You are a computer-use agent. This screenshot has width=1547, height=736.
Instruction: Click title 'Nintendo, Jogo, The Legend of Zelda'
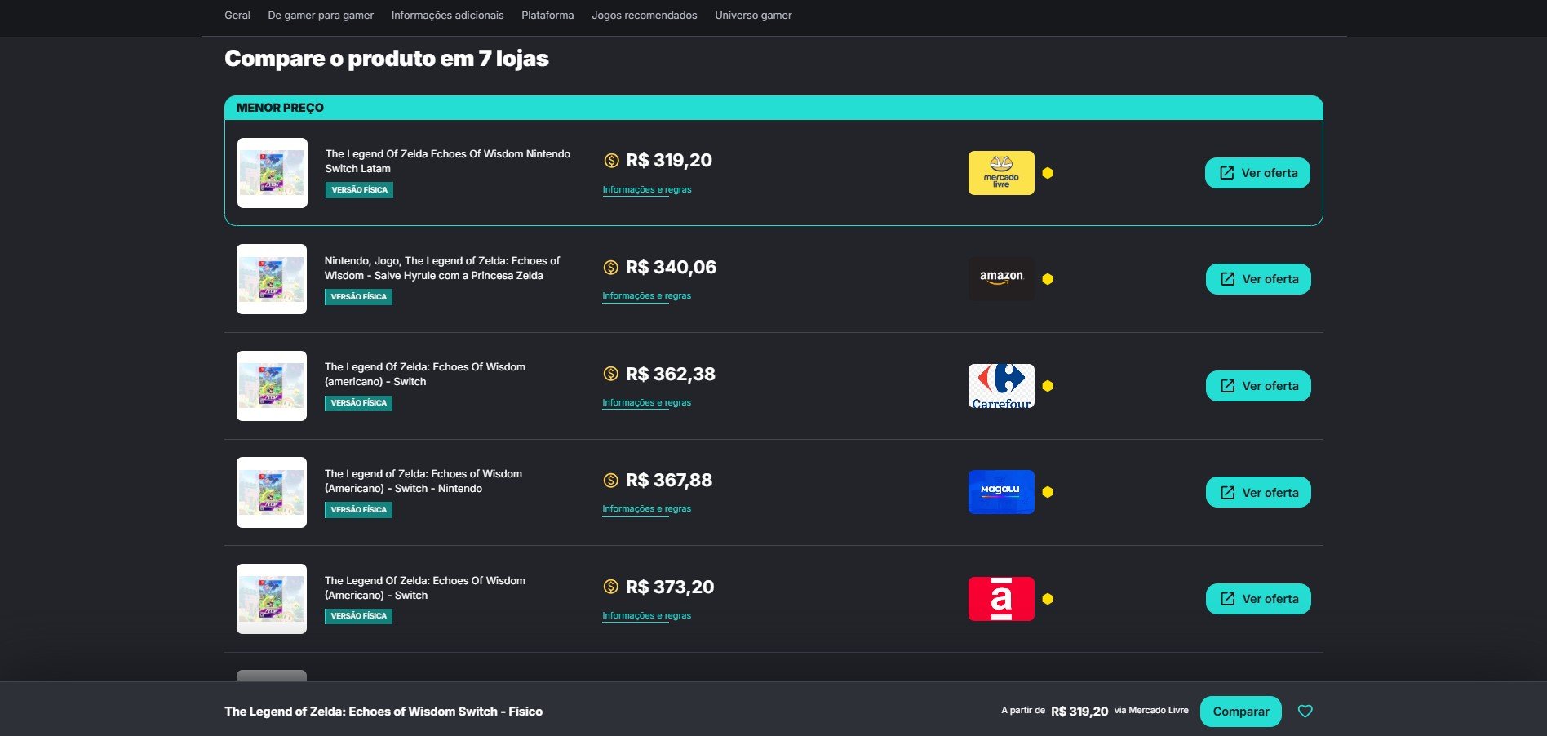[442, 268]
